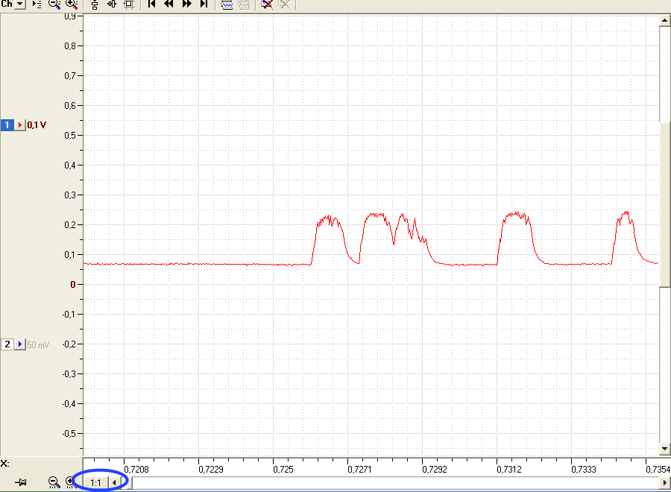Toggle channel 1 button
Screen dimensions: 671x492
[x=7, y=125]
